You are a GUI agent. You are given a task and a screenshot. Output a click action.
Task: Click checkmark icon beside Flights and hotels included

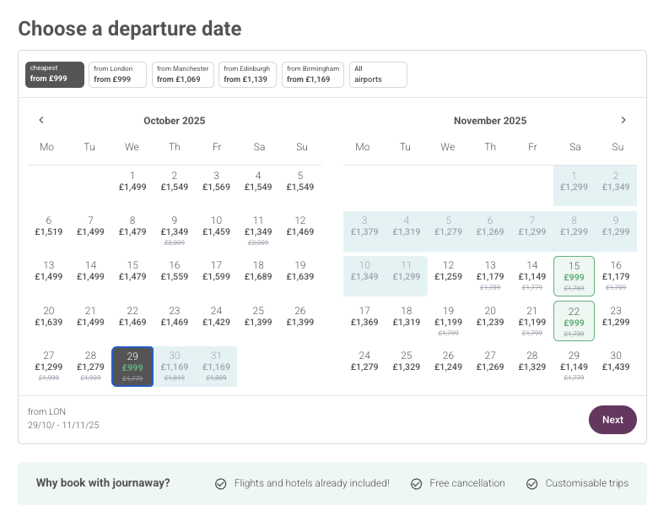(x=220, y=484)
